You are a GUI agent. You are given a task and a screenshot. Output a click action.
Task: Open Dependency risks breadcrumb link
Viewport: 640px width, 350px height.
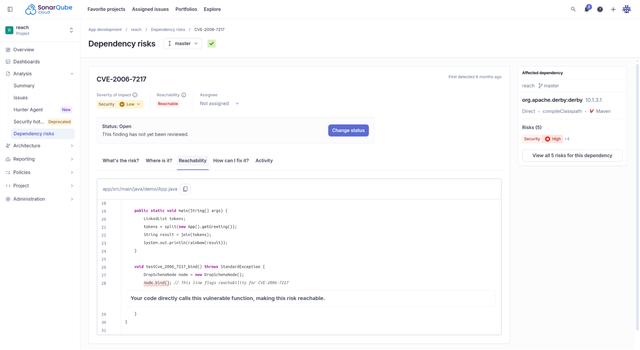(x=168, y=29)
